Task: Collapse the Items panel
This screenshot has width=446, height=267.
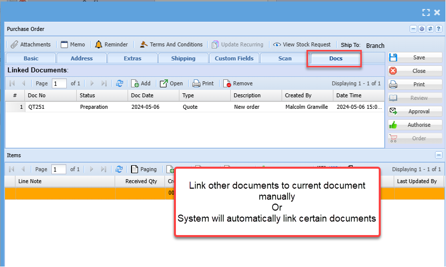Action: [439, 155]
